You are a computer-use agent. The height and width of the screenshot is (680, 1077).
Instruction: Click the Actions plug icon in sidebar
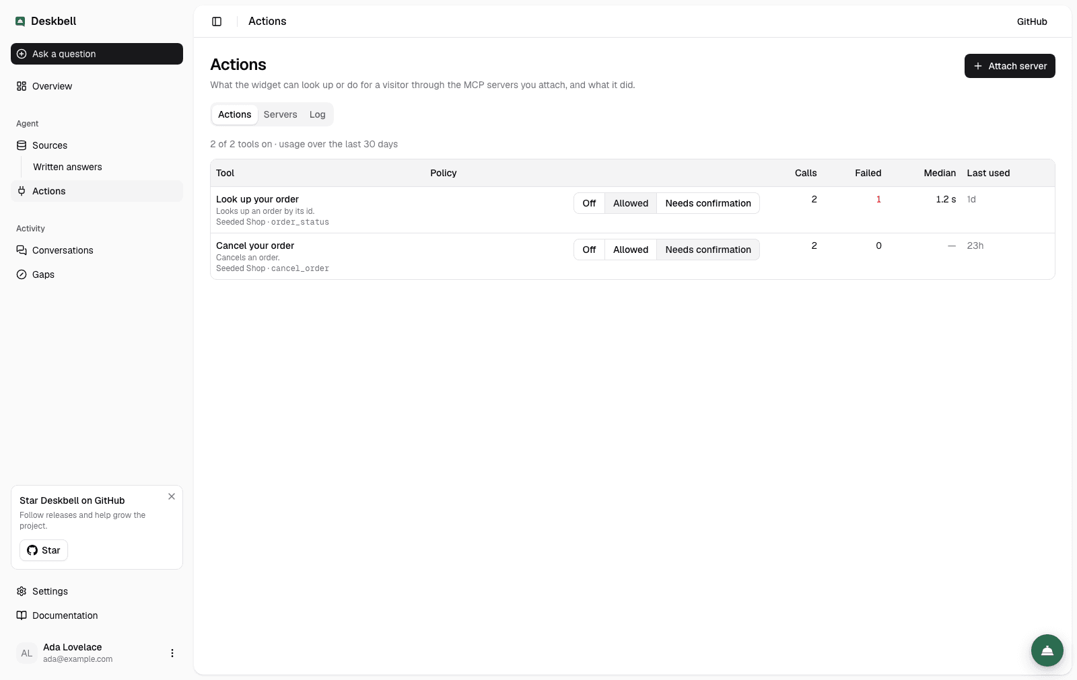[x=22, y=191]
